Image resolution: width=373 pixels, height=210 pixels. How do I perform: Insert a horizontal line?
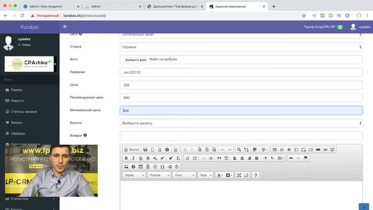pos(147,167)
